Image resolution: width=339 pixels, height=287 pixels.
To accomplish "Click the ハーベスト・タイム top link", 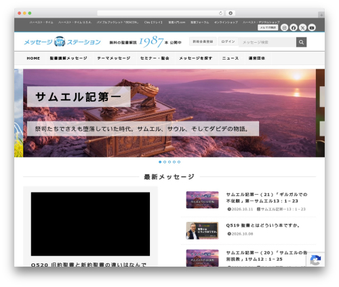I will [x=41, y=22].
